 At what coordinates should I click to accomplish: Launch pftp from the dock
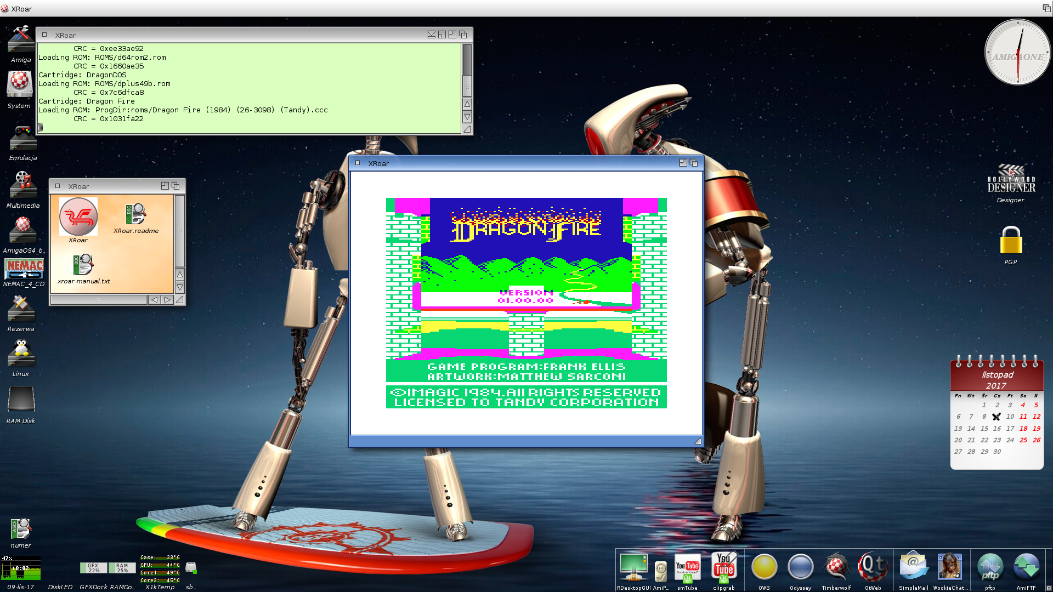(990, 567)
